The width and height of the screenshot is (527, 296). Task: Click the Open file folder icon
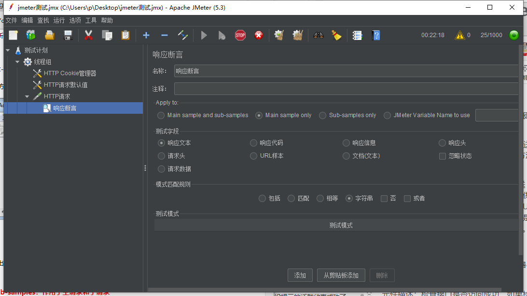[49, 35]
